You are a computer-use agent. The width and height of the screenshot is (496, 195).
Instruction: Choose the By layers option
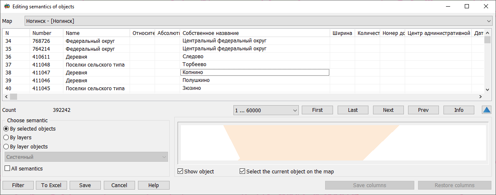tap(6, 138)
